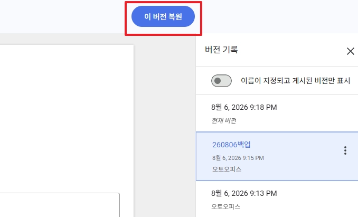Screen dimensions: 358x217
Task: Click the 8월 6, 2026 9:15 PM timestamp
Action: point(238,158)
